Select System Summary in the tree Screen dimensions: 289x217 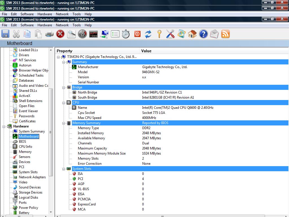[x=32, y=131]
